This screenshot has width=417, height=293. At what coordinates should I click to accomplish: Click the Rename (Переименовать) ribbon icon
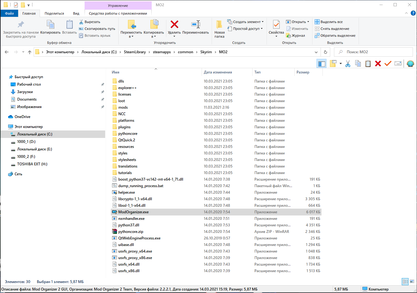coord(196,25)
